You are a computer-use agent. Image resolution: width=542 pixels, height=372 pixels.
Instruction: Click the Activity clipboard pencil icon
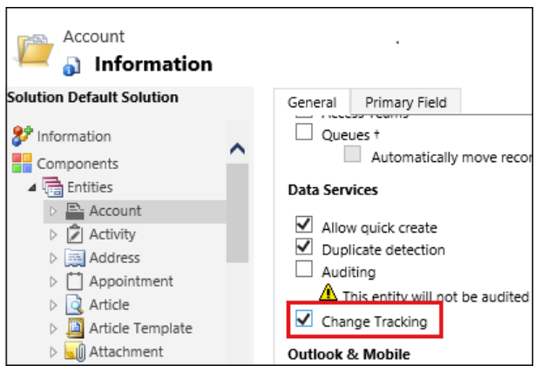[x=75, y=234]
